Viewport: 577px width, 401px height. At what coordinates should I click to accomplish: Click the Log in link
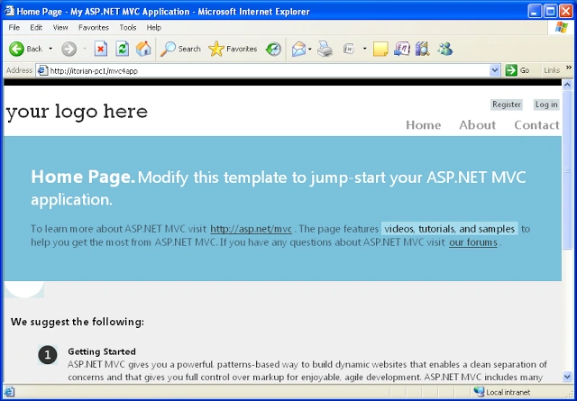pyautogui.click(x=546, y=105)
